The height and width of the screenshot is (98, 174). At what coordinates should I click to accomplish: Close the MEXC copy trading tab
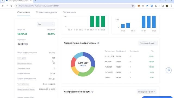click(31, 1)
